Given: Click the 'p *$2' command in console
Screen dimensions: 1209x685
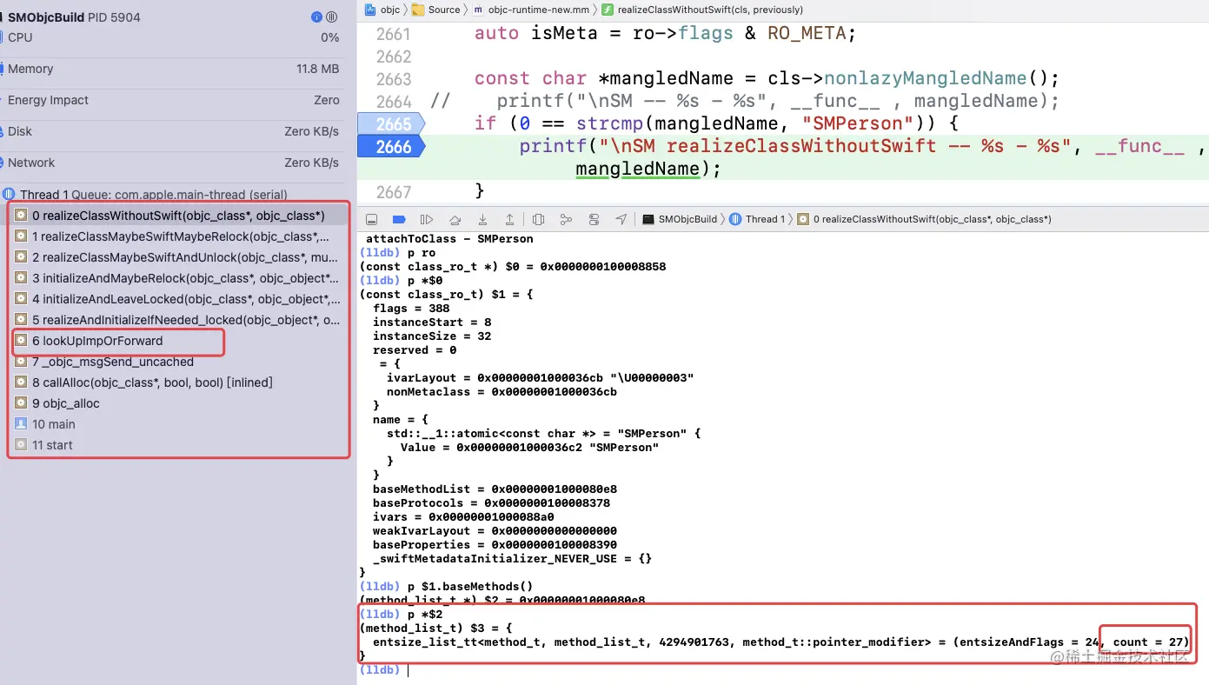Looking at the screenshot, I should click(425, 615).
